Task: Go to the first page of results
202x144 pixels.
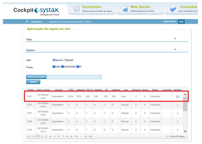Action: click(x=29, y=136)
